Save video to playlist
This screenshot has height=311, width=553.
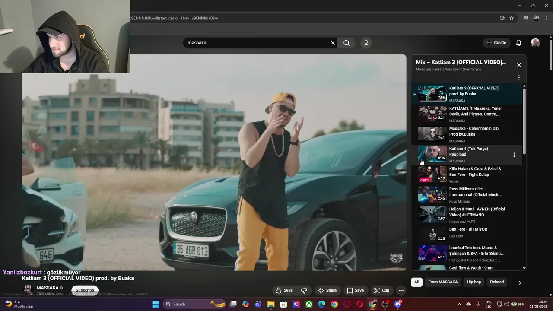click(355, 290)
